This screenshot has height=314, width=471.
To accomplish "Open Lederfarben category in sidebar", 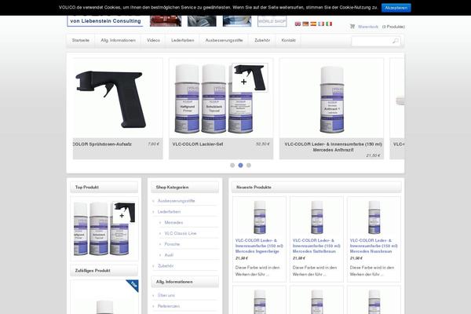I will [x=169, y=211].
